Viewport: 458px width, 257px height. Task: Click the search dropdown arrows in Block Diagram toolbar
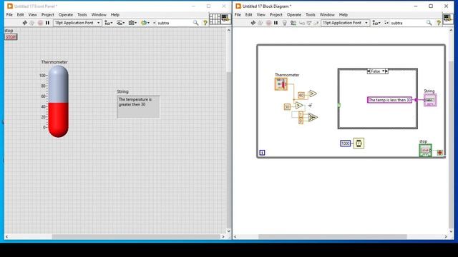coord(386,23)
